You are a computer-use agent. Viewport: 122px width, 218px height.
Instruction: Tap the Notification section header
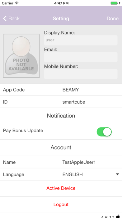[x=61, y=116]
